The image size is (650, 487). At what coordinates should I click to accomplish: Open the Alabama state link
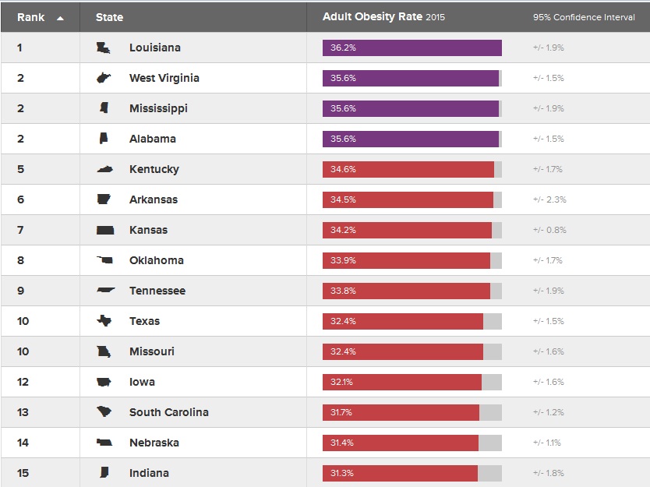coord(153,139)
